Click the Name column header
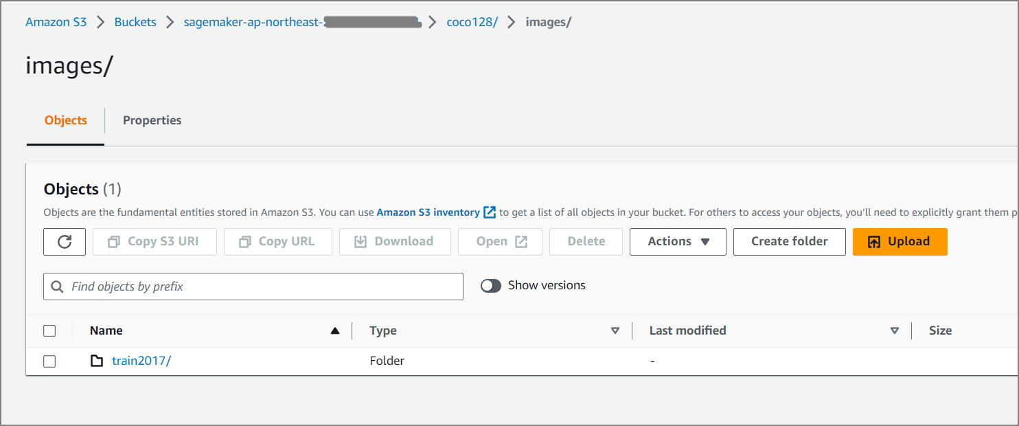The image size is (1019, 426). 106,331
